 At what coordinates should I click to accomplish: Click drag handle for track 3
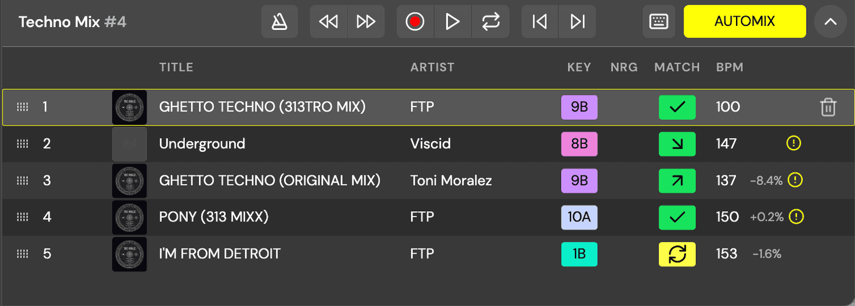point(22,181)
